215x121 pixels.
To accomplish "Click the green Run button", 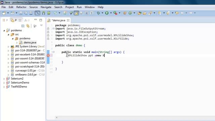I will point(107,13).
